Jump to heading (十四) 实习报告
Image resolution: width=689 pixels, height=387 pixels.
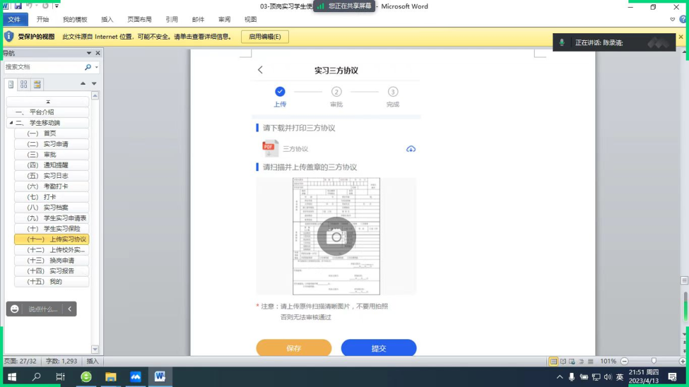[58, 271]
